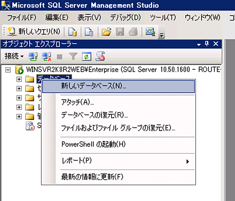
Task: Open the ファイル(F) menu
Action: [22, 18]
